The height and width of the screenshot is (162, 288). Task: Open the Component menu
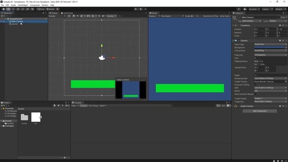35,5
